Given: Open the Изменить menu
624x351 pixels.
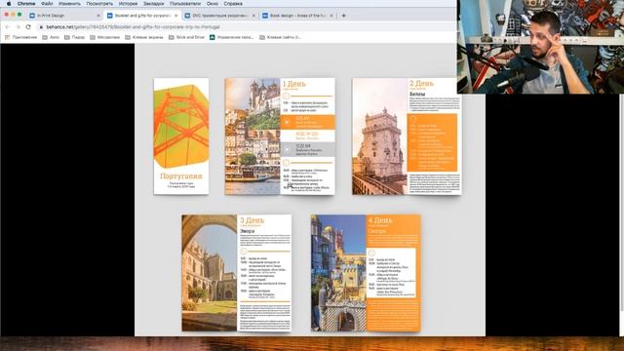Looking at the screenshot, I should (x=69, y=4).
